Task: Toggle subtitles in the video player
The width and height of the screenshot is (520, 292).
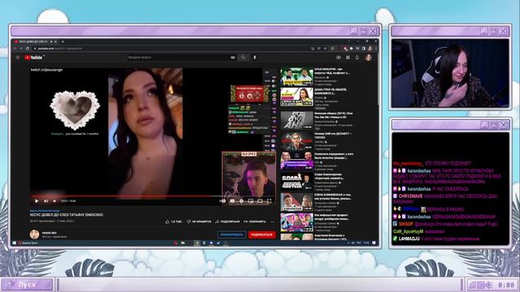Action: [232, 201]
